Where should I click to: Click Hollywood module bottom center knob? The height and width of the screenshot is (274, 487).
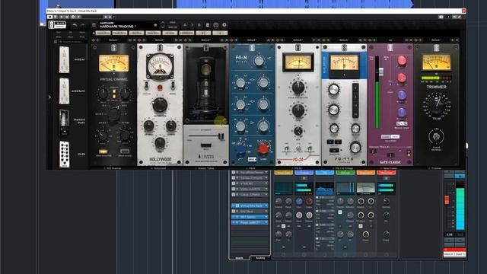(160, 143)
